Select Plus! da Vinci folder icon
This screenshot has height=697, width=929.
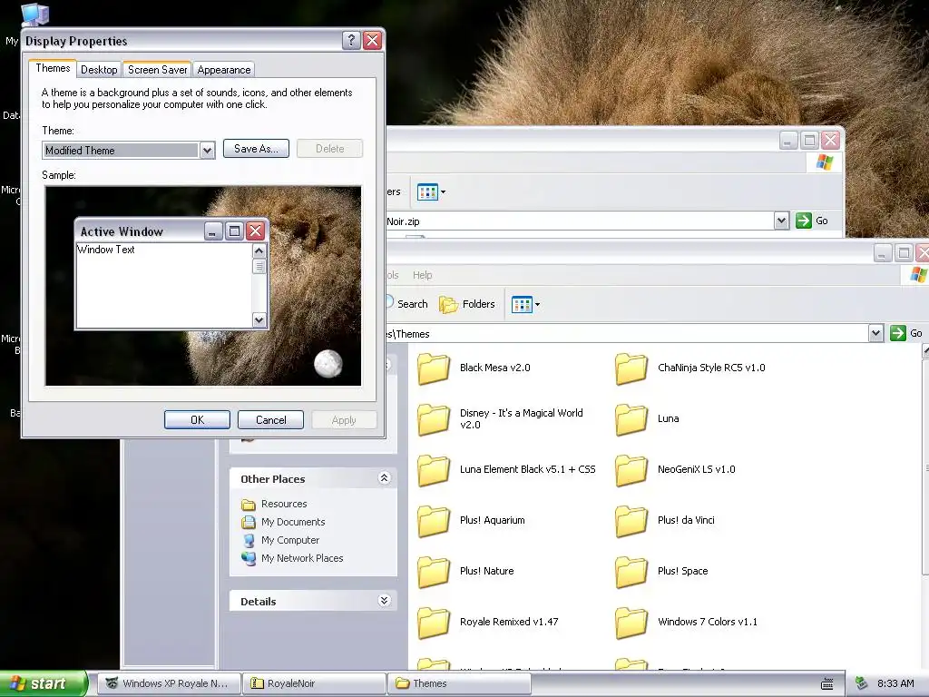coord(631,521)
